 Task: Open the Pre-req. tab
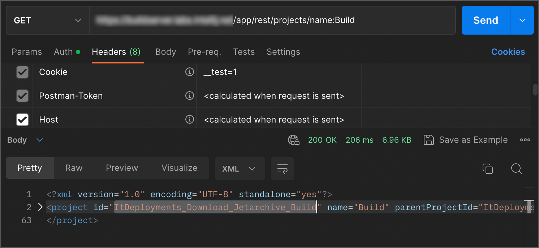204,52
